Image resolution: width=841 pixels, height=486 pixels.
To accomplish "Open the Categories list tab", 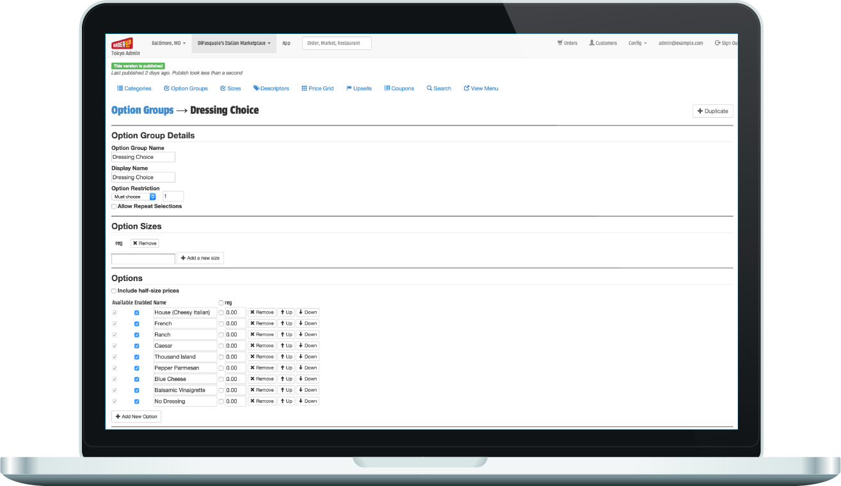I will click(x=134, y=88).
